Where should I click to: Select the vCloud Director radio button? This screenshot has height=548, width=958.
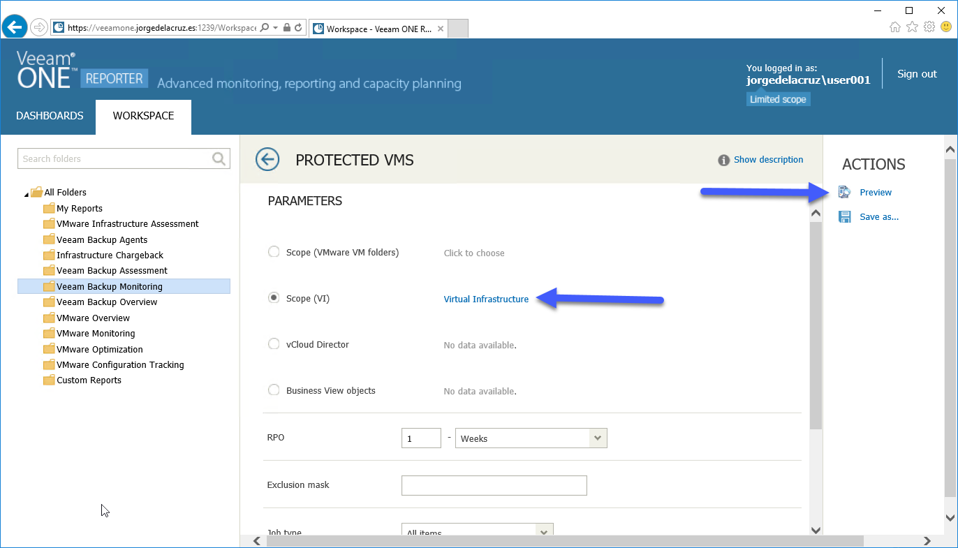click(274, 344)
